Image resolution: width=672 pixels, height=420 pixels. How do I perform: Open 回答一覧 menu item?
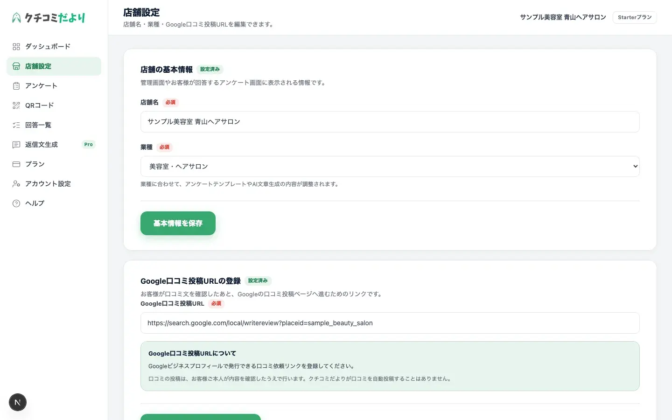pyautogui.click(x=54, y=125)
